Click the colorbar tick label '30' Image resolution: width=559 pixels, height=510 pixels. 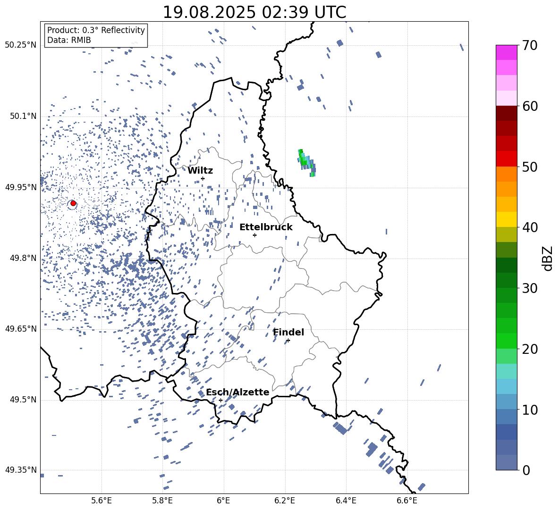pyautogui.click(x=530, y=288)
